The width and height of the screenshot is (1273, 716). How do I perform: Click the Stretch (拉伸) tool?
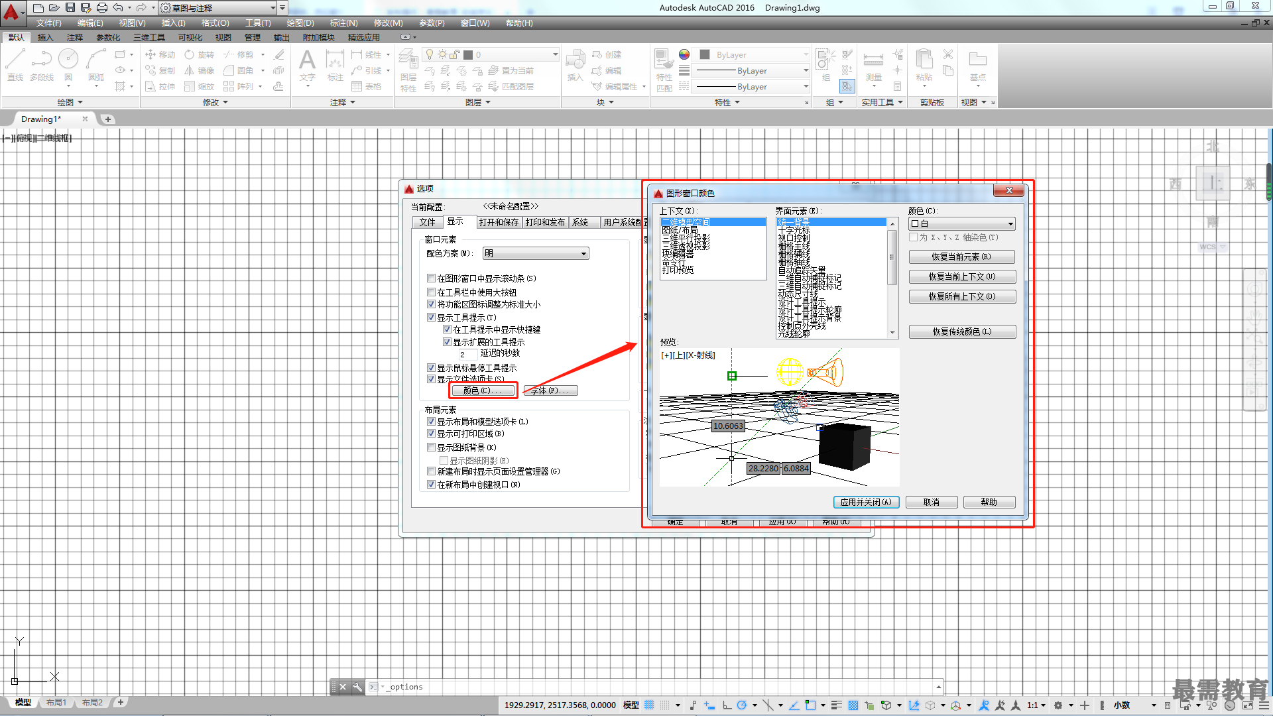[x=160, y=86]
